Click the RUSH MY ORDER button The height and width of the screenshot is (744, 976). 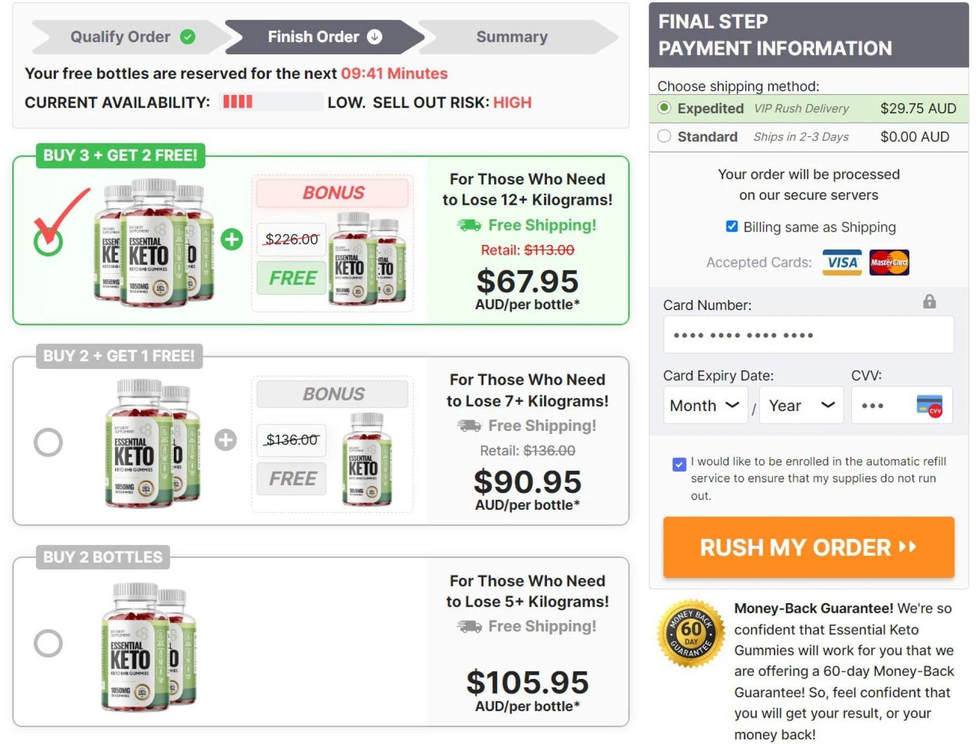(x=808, y=547)
